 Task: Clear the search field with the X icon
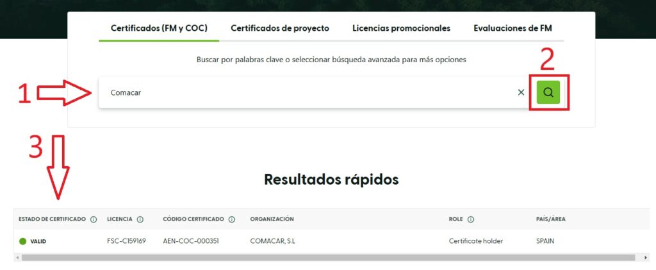click(x=521, y=92)
